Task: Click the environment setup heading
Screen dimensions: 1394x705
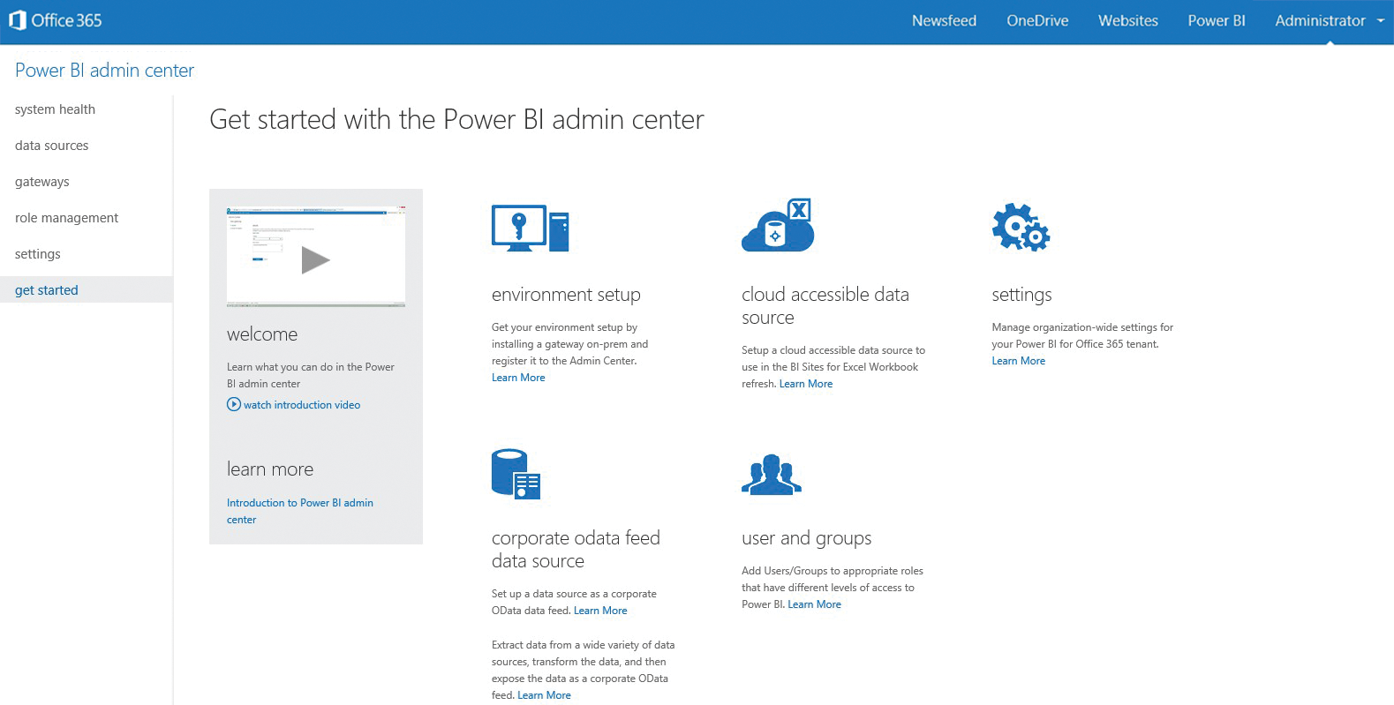Action: (x=566, y=295)
